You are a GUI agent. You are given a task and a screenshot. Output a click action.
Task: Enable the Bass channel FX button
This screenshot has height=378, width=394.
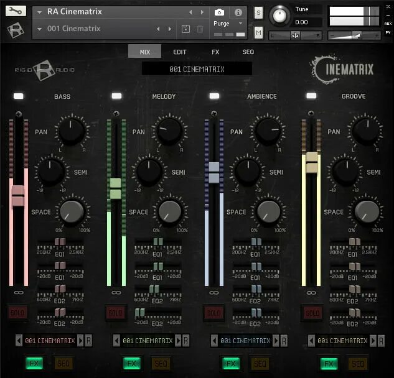coord(34,364)
